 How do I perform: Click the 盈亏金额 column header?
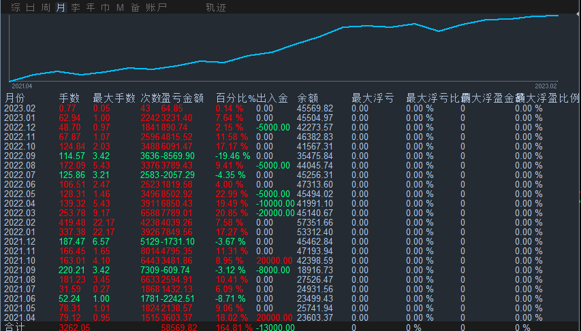(x=183, y=98)
